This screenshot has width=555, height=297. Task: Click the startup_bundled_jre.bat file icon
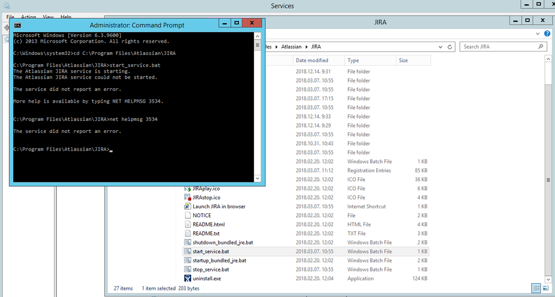click(188, 260)
